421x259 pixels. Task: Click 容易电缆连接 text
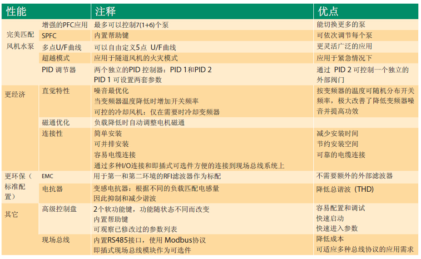coord(115,155)
